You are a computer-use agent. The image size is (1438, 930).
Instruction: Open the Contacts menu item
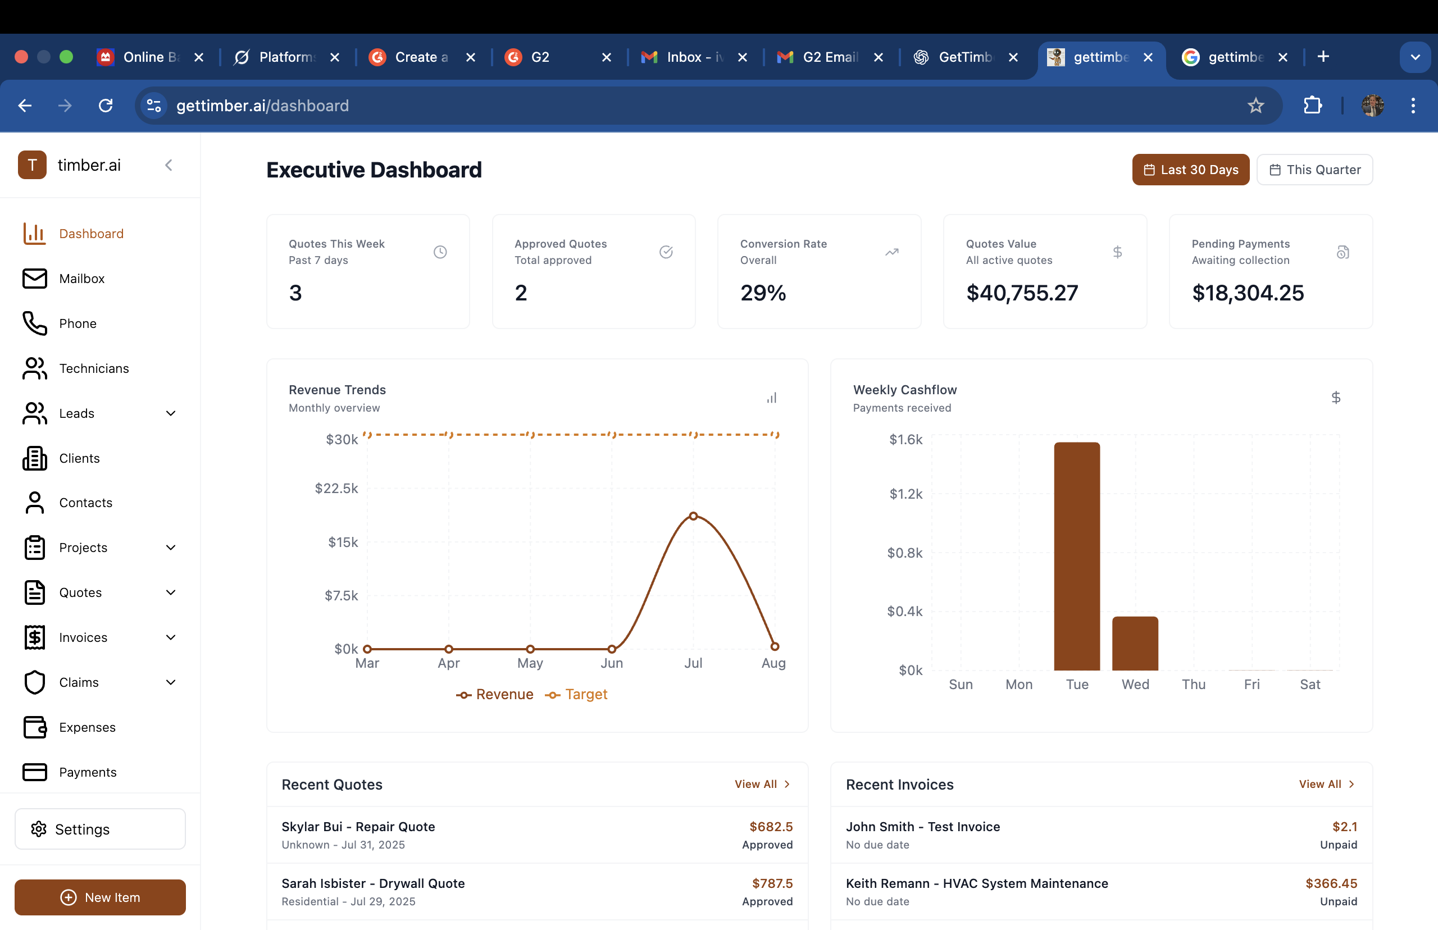click(x=85, y=503)
